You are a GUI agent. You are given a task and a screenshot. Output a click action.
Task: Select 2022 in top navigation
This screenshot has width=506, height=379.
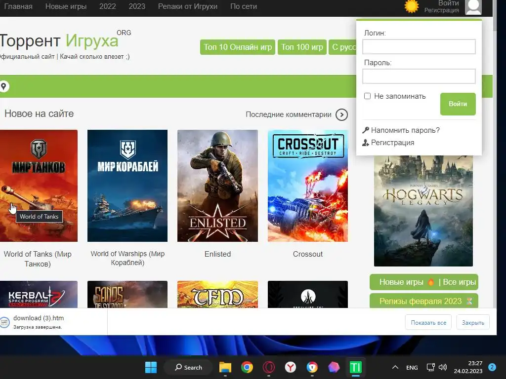[x=107, y=6]
